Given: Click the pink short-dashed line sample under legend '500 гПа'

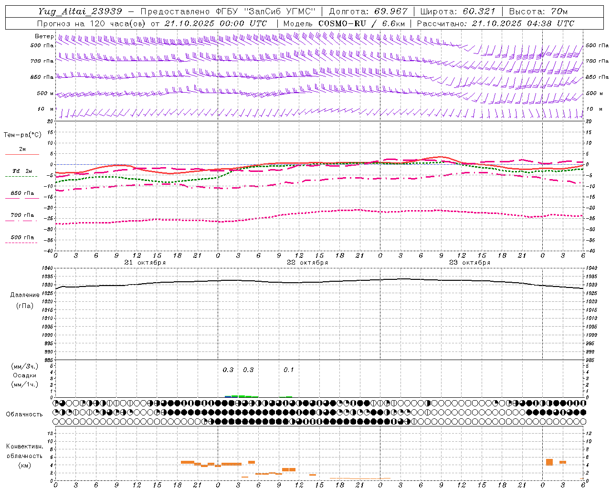Looking at the screenshot, I should [21, 243].
